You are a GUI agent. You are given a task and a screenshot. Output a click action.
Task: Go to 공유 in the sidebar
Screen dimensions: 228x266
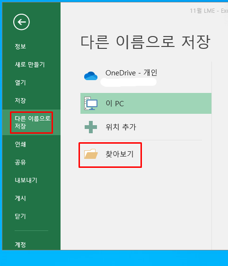20,162
